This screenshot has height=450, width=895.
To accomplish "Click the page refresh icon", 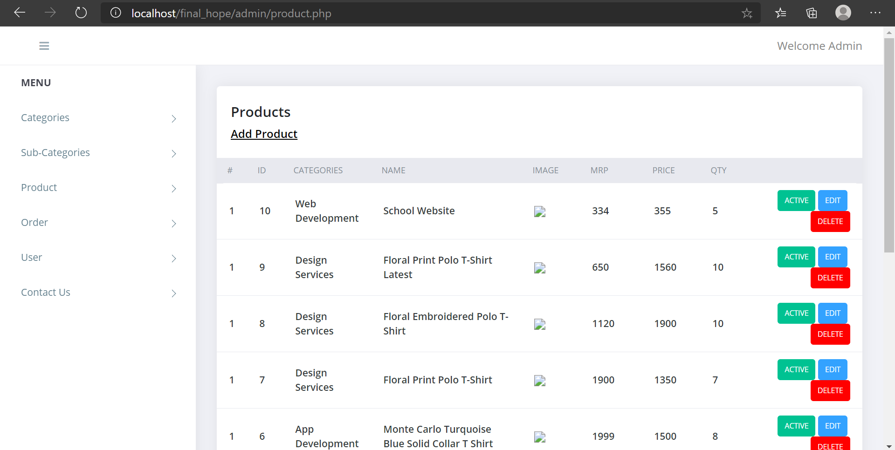I will point(81,13).
